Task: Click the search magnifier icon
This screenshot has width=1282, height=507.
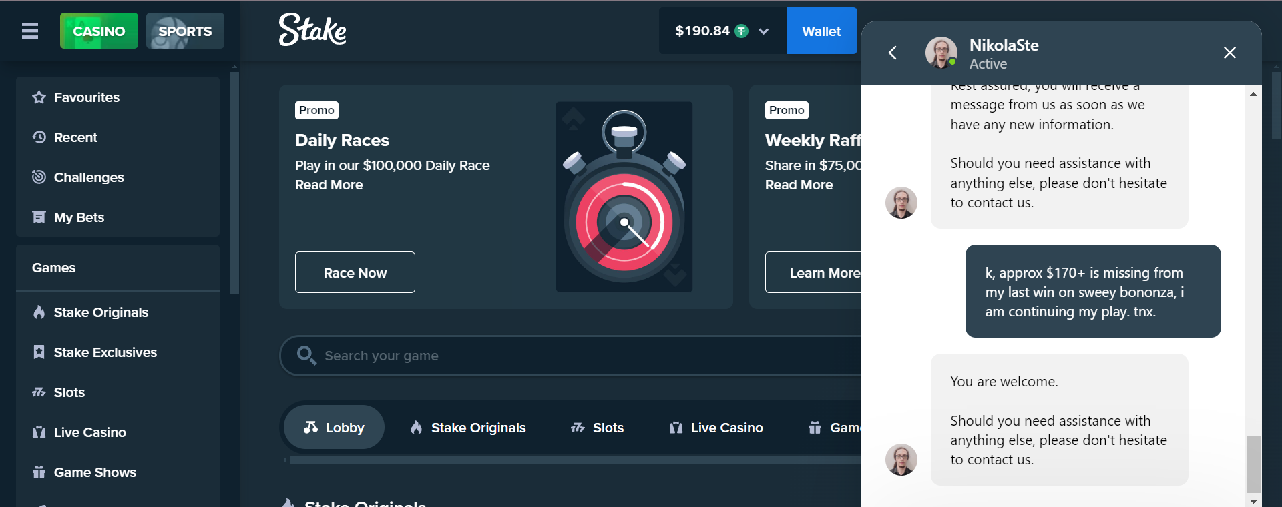Action: [306, 356]
